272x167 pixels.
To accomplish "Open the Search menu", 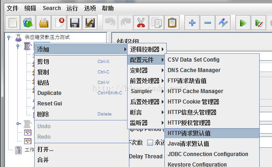I will 51,8.
